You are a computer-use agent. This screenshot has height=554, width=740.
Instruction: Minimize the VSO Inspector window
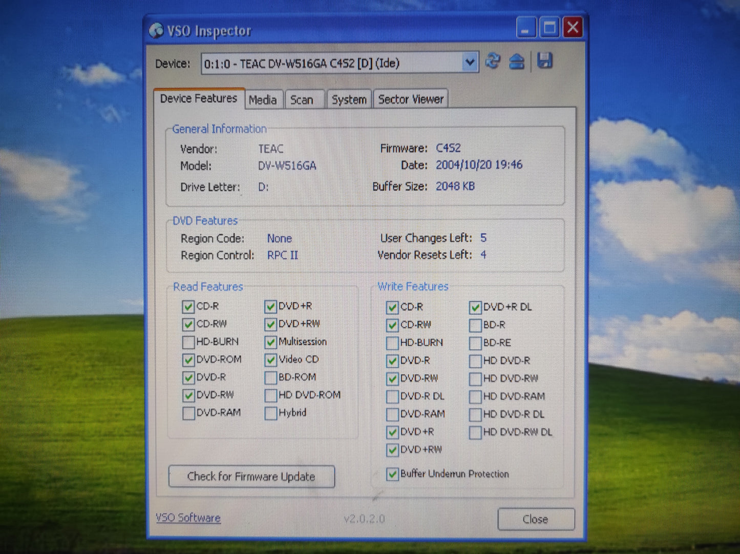pyautogui.click(x=525, y=28)
